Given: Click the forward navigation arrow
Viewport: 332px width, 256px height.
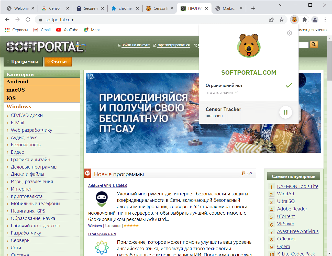Looking at the screenshot, I should (17, 20).
